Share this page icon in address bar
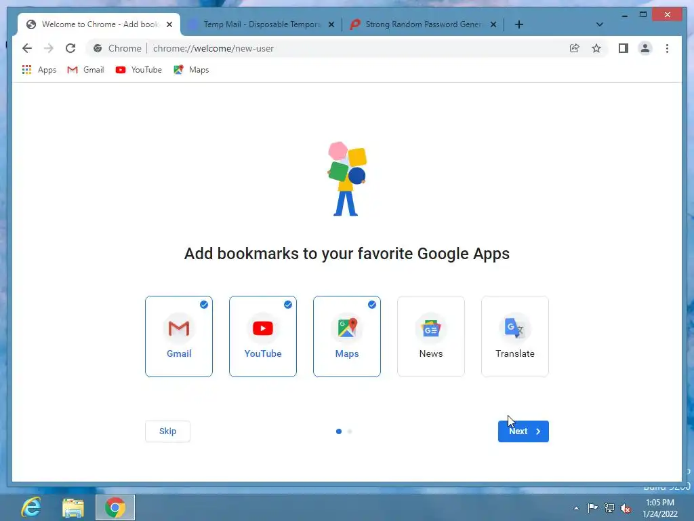This screenshot has width=694, height=521. [575, 48]
